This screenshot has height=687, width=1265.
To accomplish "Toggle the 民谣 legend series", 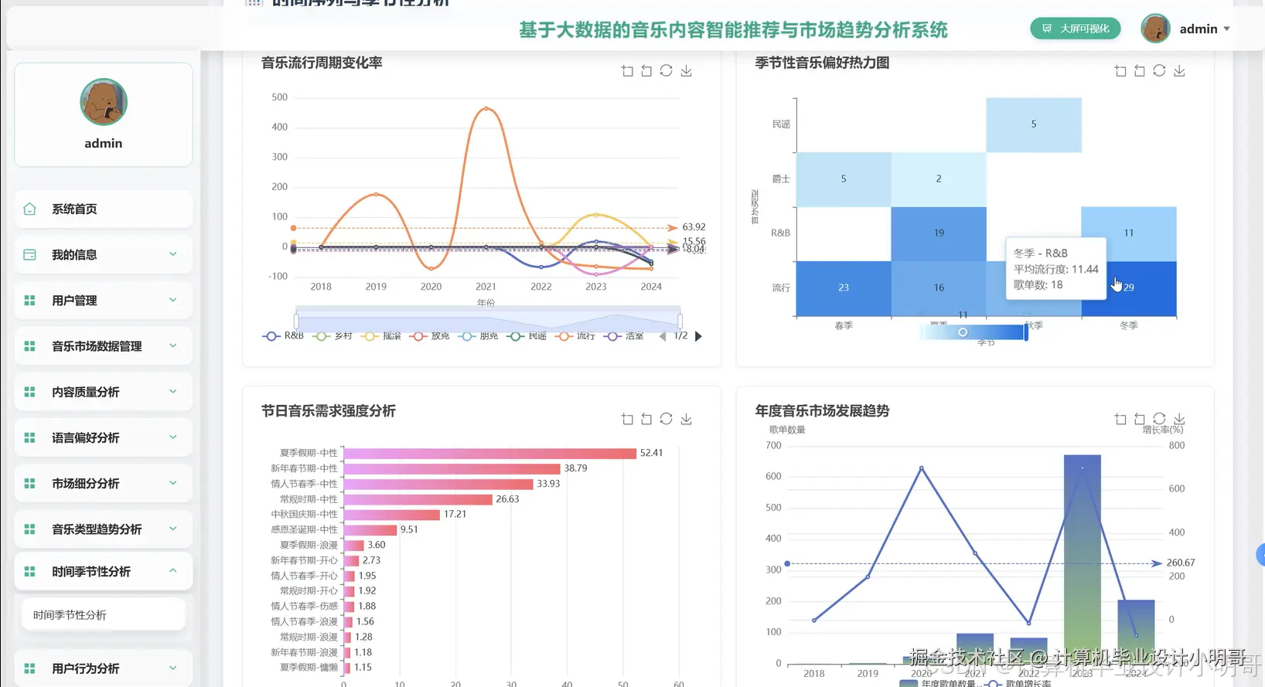I will (527, 336).
